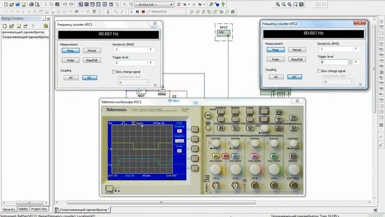
Task: Click the Undo arrow icon
Action: click(x=65, y=4)
